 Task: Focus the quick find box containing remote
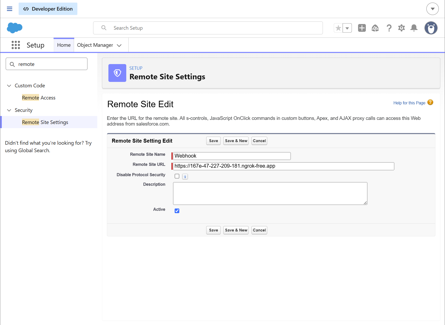pos(47,64)
